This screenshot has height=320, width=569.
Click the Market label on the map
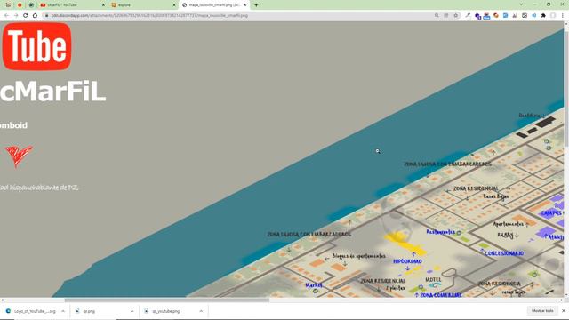(314, 285)
